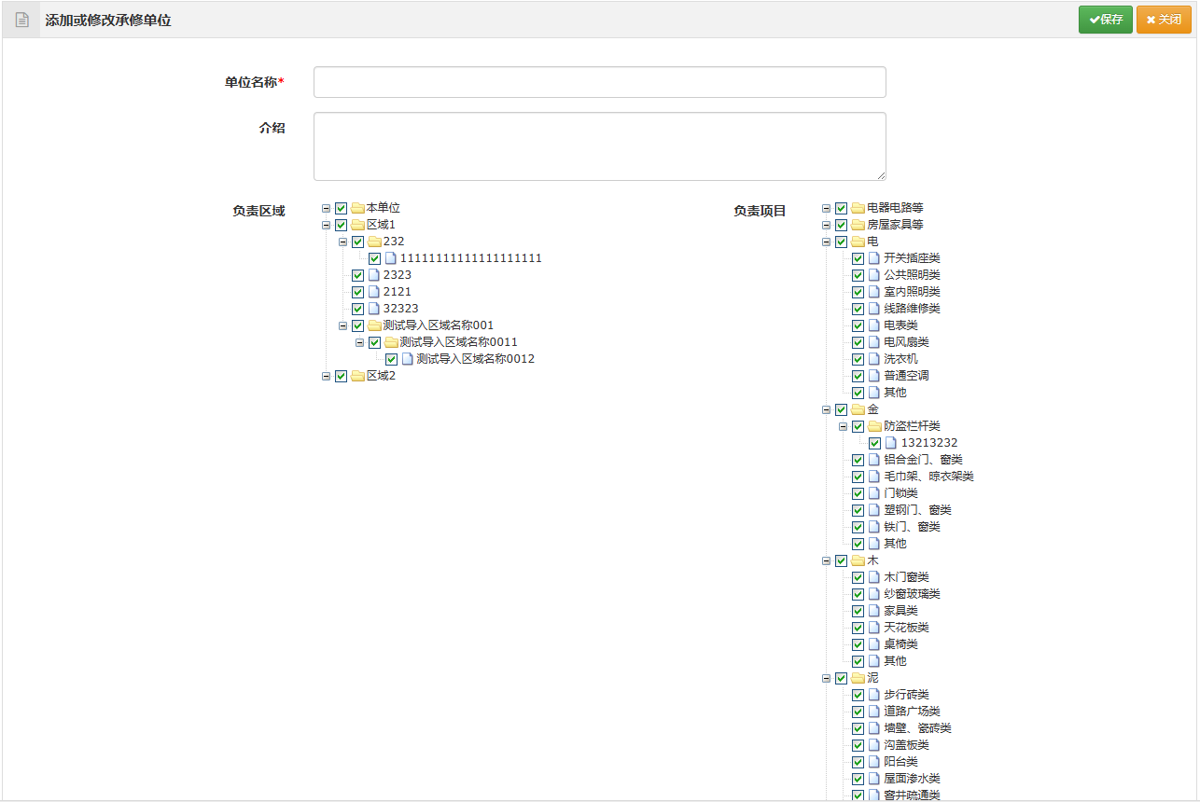Click the folder icon of 232
1200x802 pixels.
(x=375, y=242)
